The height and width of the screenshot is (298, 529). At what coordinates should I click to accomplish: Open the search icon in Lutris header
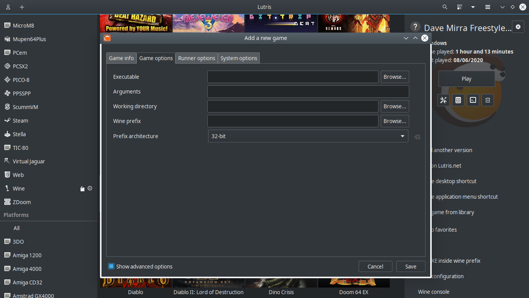pyautogui.click(x=445, y=7)
